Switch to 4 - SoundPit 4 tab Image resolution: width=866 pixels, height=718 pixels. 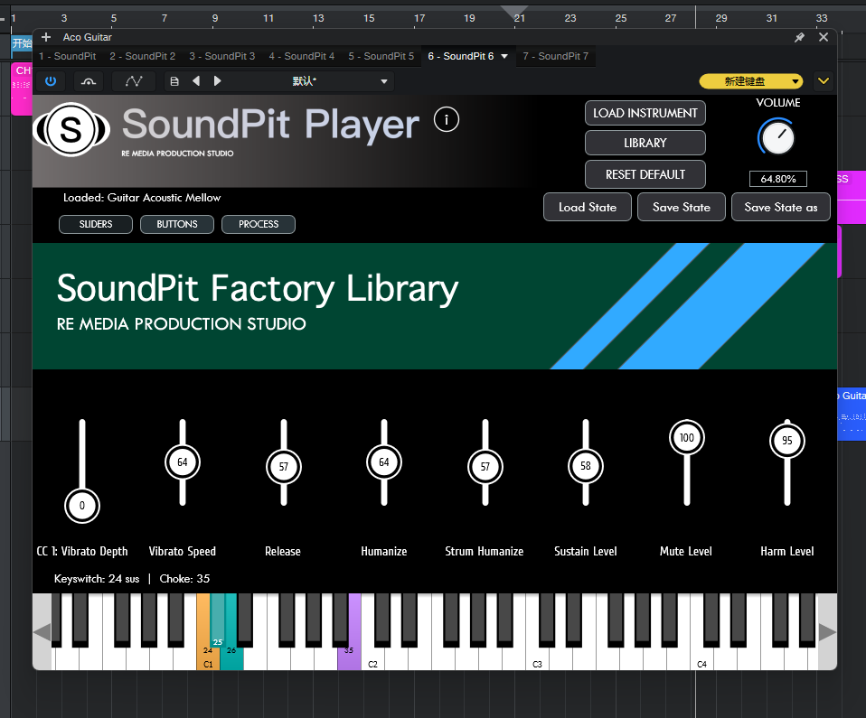pos(302,56)
